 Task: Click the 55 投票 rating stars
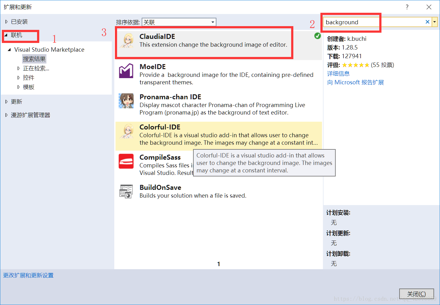[355, 65]
